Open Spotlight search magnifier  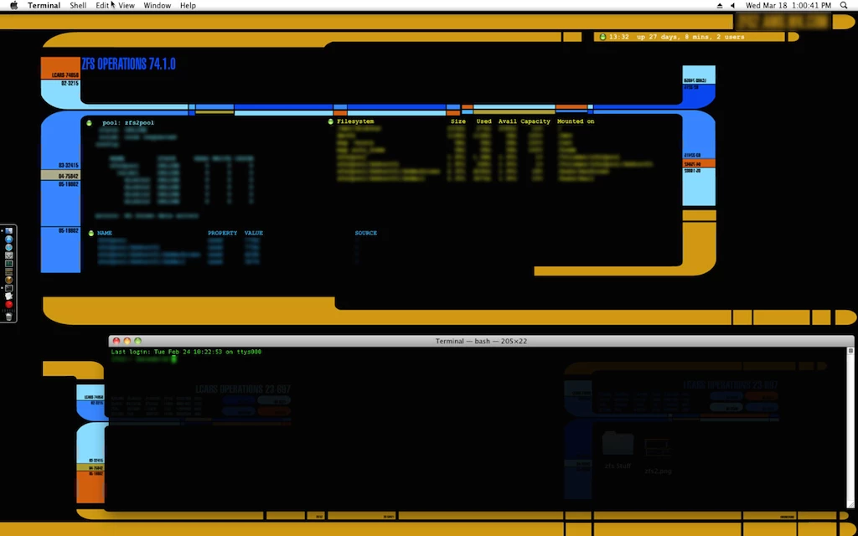(844, 6)
